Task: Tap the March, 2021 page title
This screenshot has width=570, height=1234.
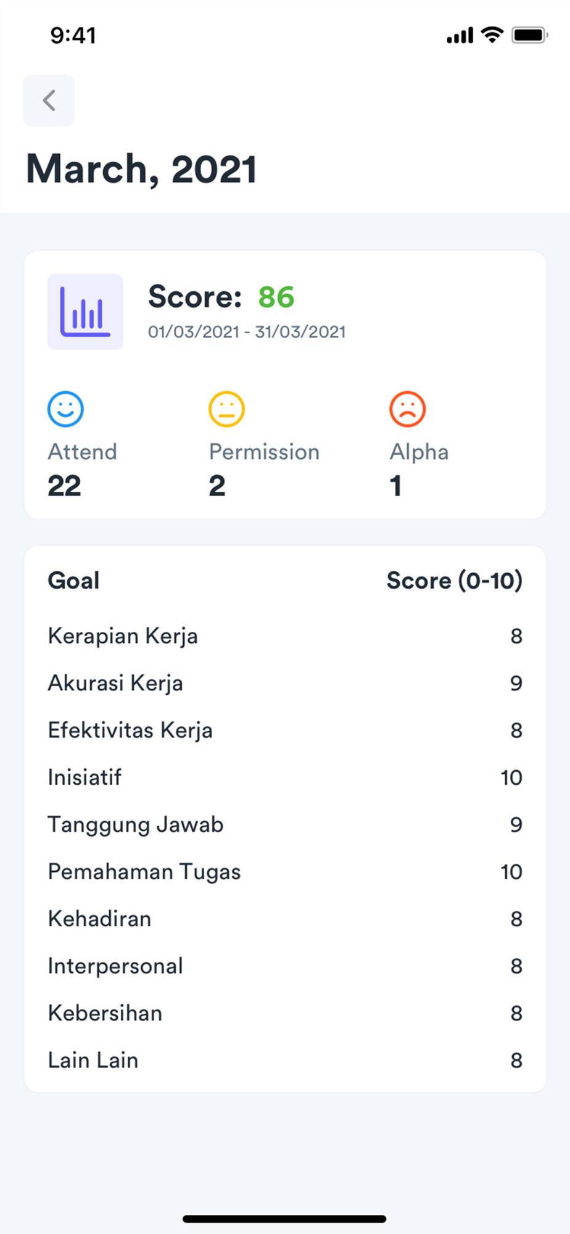Action: click(x=141, y=169)
